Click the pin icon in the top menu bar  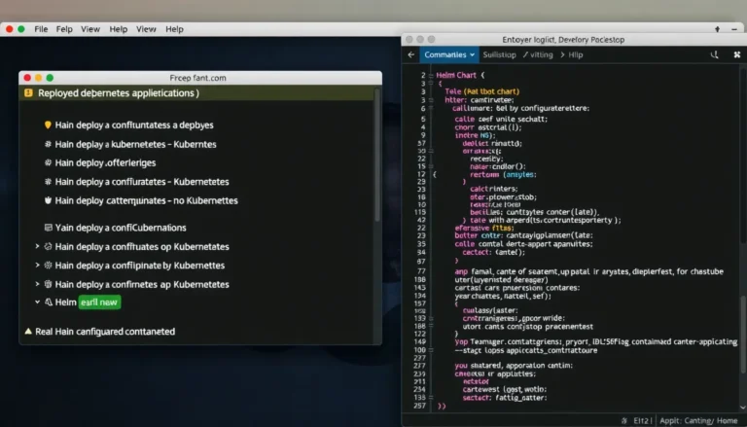717,29
